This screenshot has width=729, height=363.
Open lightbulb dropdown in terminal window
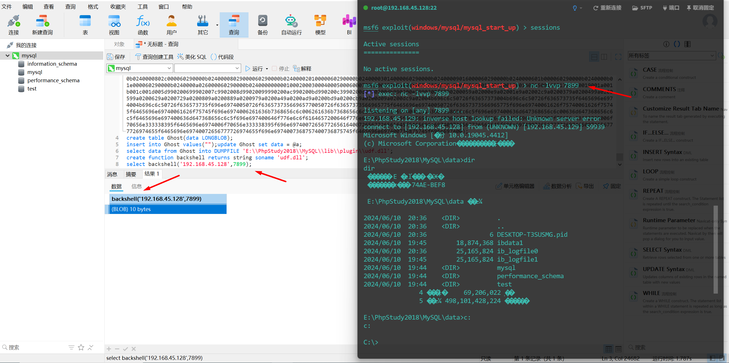(x=577, y=8)
